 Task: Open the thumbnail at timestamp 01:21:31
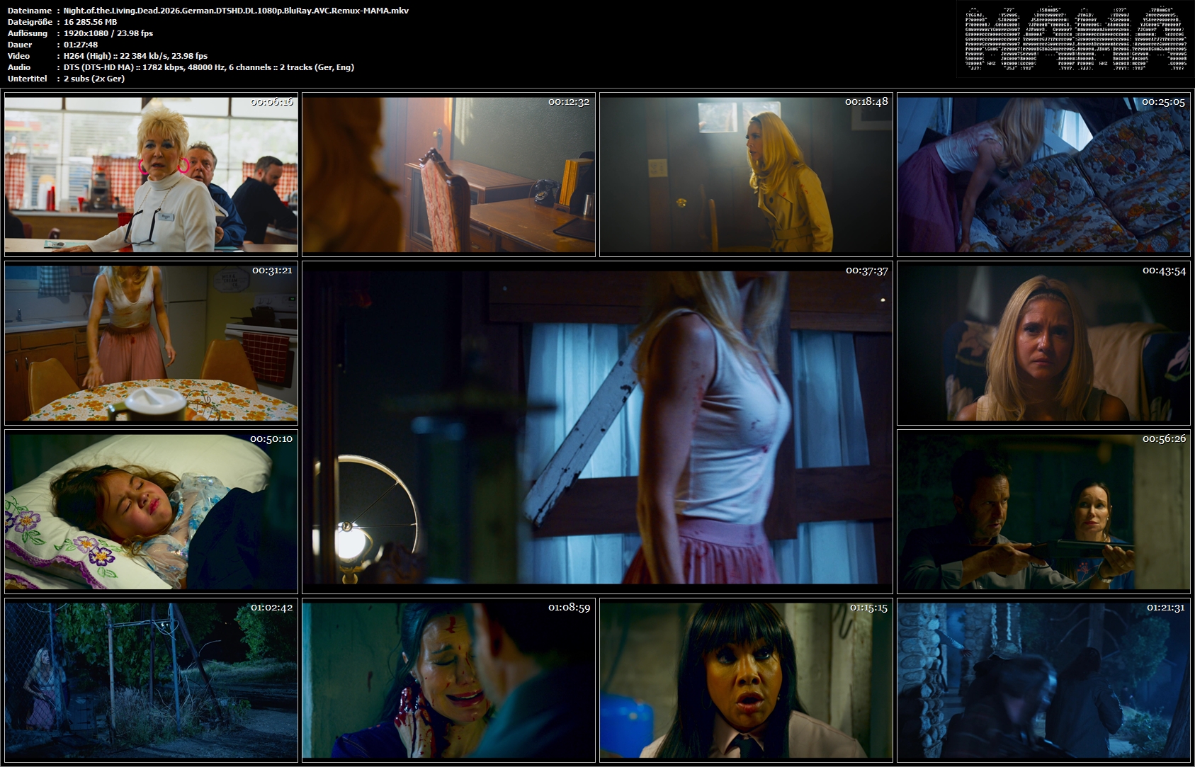(1043, 680)
